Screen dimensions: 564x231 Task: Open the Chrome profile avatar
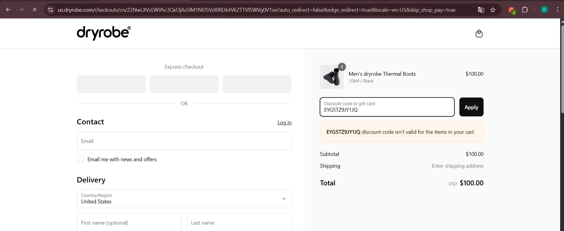[544, 10]
